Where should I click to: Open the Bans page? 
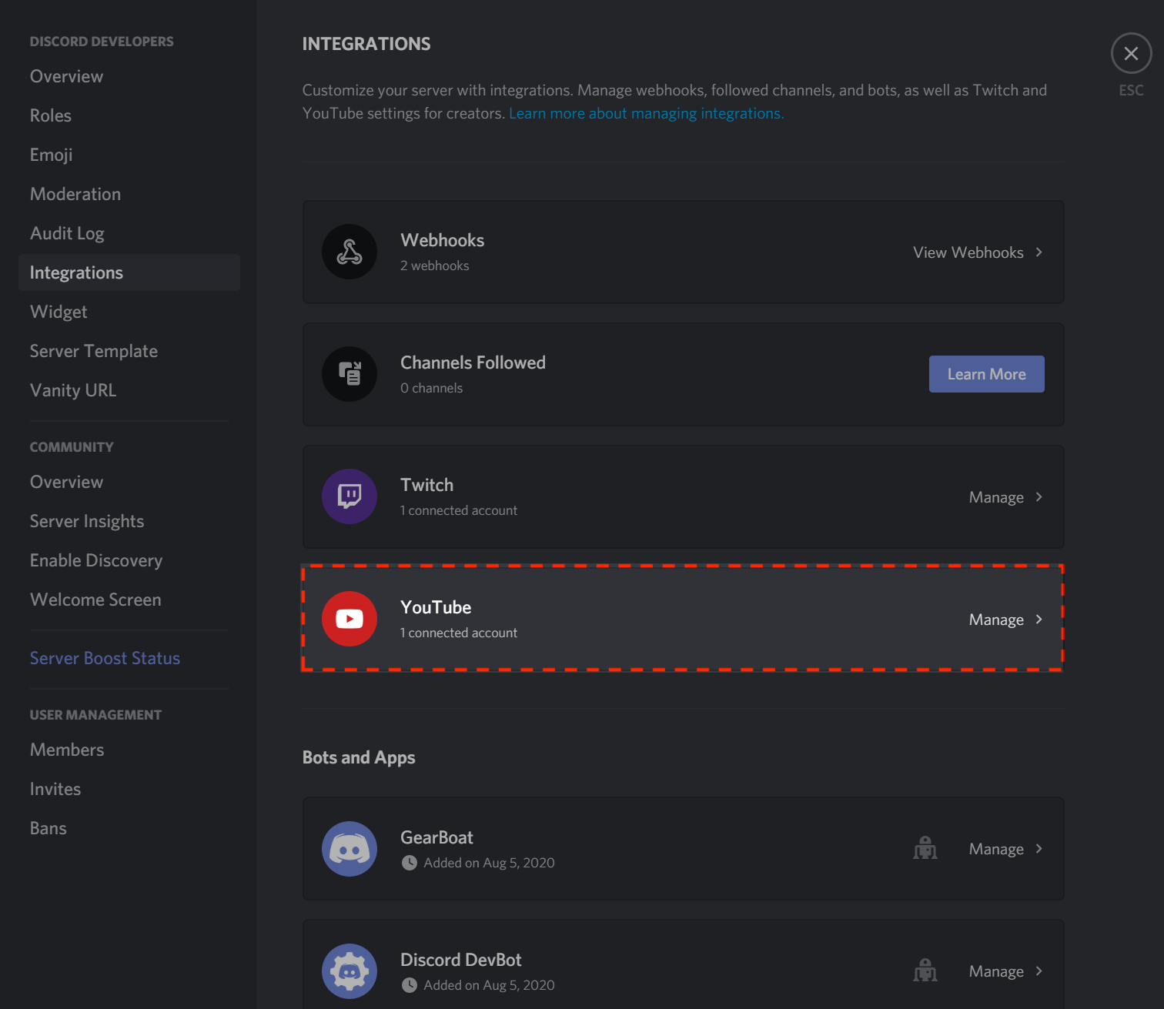pyautogui.click(x=129, y=828)
